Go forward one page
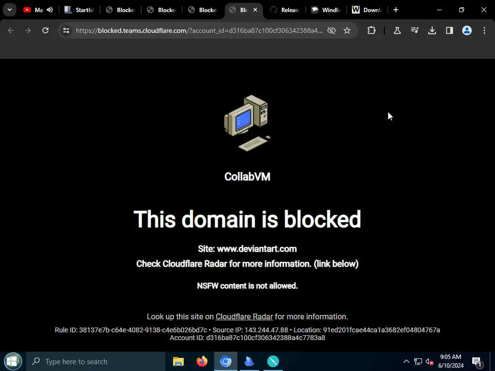Image resolution: width=495 pixels, height=371 pixels. click(x=28, y=30)
